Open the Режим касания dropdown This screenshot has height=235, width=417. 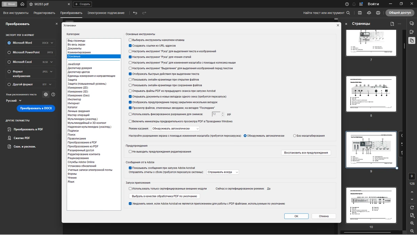(x=175, y=128)
